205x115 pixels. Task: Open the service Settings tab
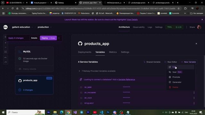(125, 52)
